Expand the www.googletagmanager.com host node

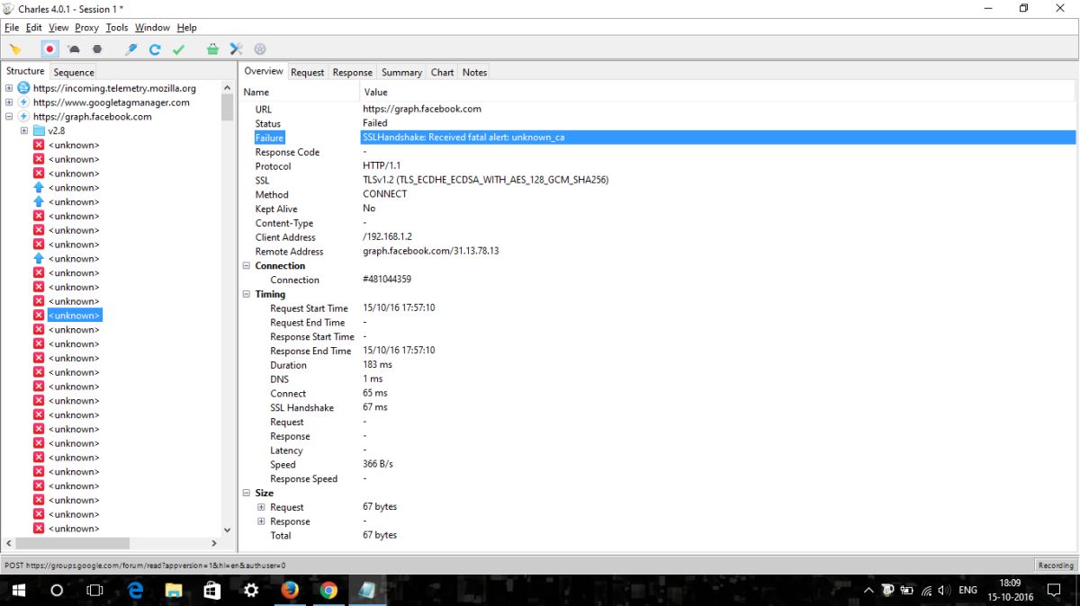(x=9, y=102)
